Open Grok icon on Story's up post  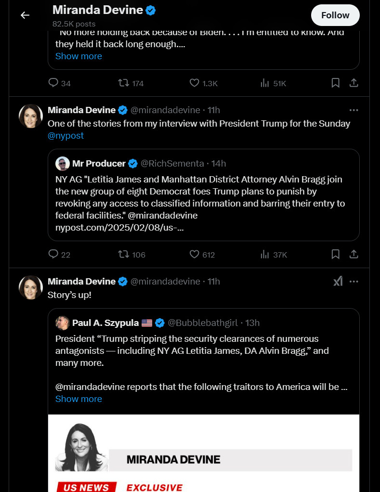pyautogui.click(x=338, y=281)
